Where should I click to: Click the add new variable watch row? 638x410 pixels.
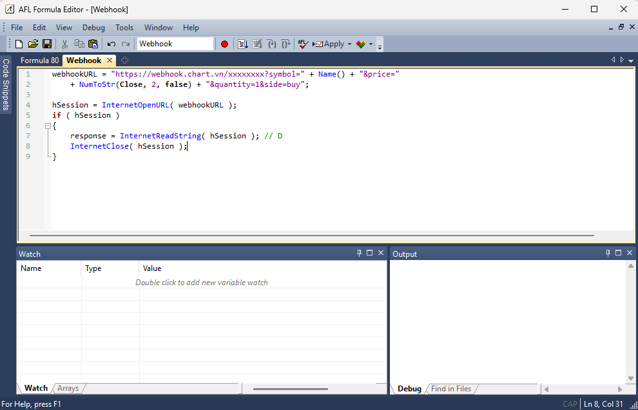[202, 283]
